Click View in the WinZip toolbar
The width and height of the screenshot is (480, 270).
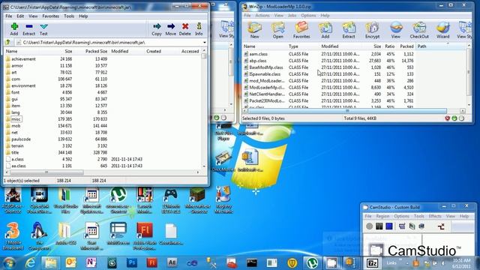(x=395, y=30)
